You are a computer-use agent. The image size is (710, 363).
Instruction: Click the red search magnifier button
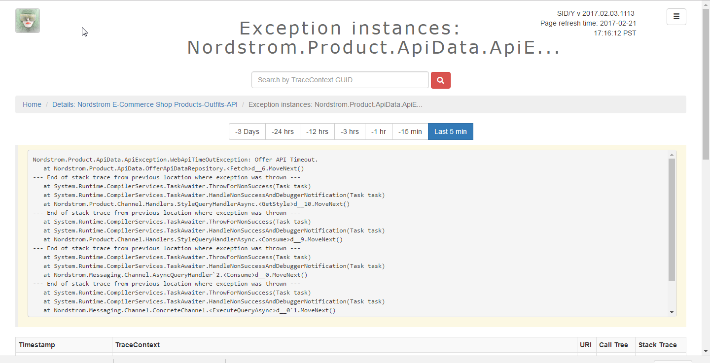[x=441, y=80]
